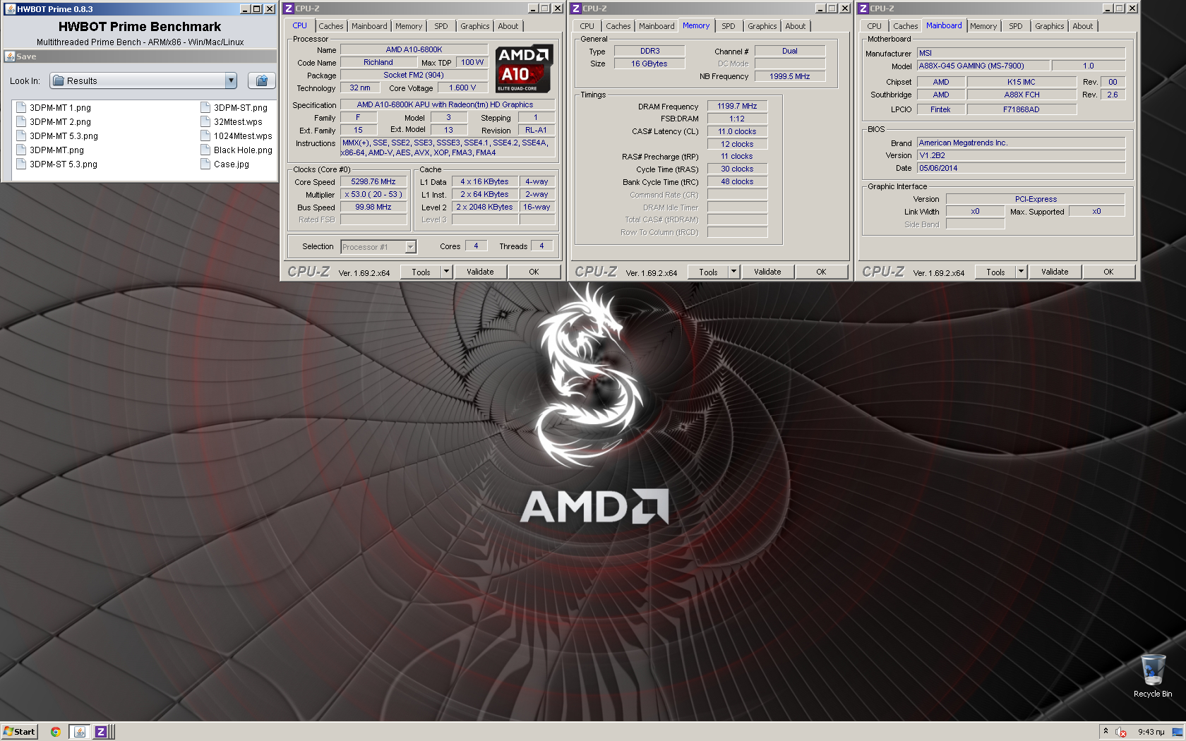Select the Java HWBOT Prime taskbar button
Screen dimensions: 1186x741
click(x=80, y=732)
